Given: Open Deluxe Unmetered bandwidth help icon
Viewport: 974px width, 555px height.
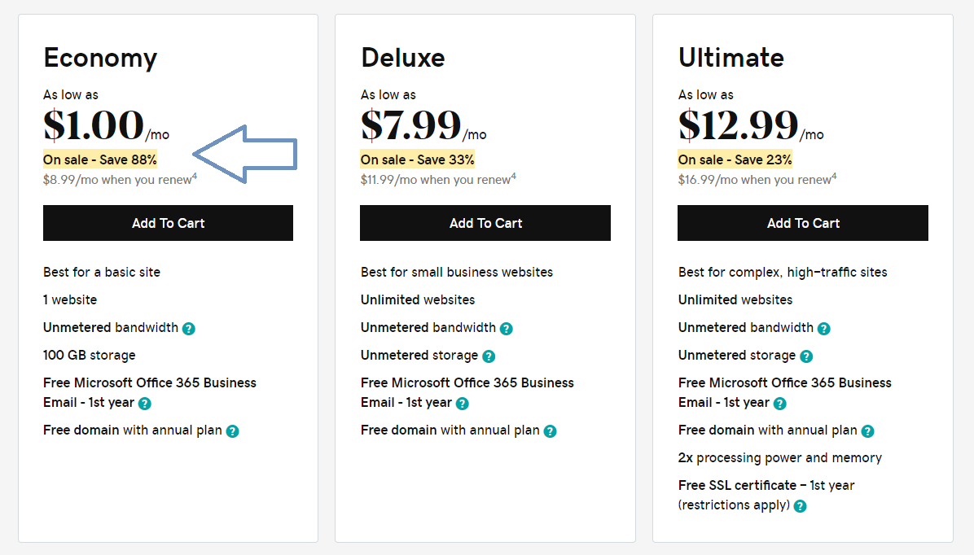Looking at the screenshot, I should point(507,329).
